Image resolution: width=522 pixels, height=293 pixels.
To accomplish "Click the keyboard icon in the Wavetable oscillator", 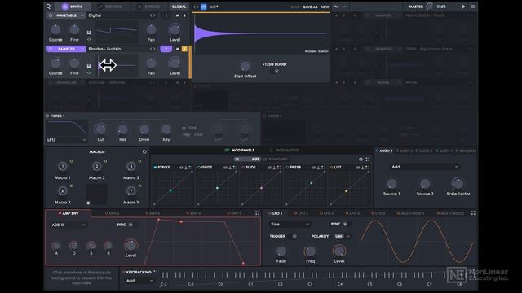I will (89, 33).
